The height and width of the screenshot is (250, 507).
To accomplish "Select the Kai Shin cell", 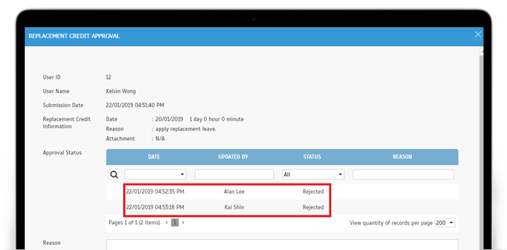I will [x=234, y=207].
